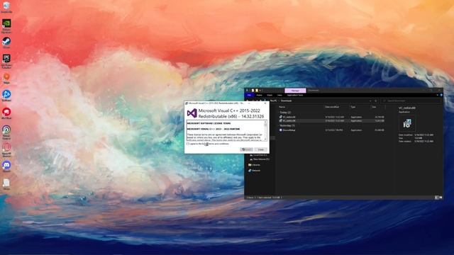Viewport: 454px width, 255px height.
Task: Click the Install button in the installer
Action: point(246,149)
